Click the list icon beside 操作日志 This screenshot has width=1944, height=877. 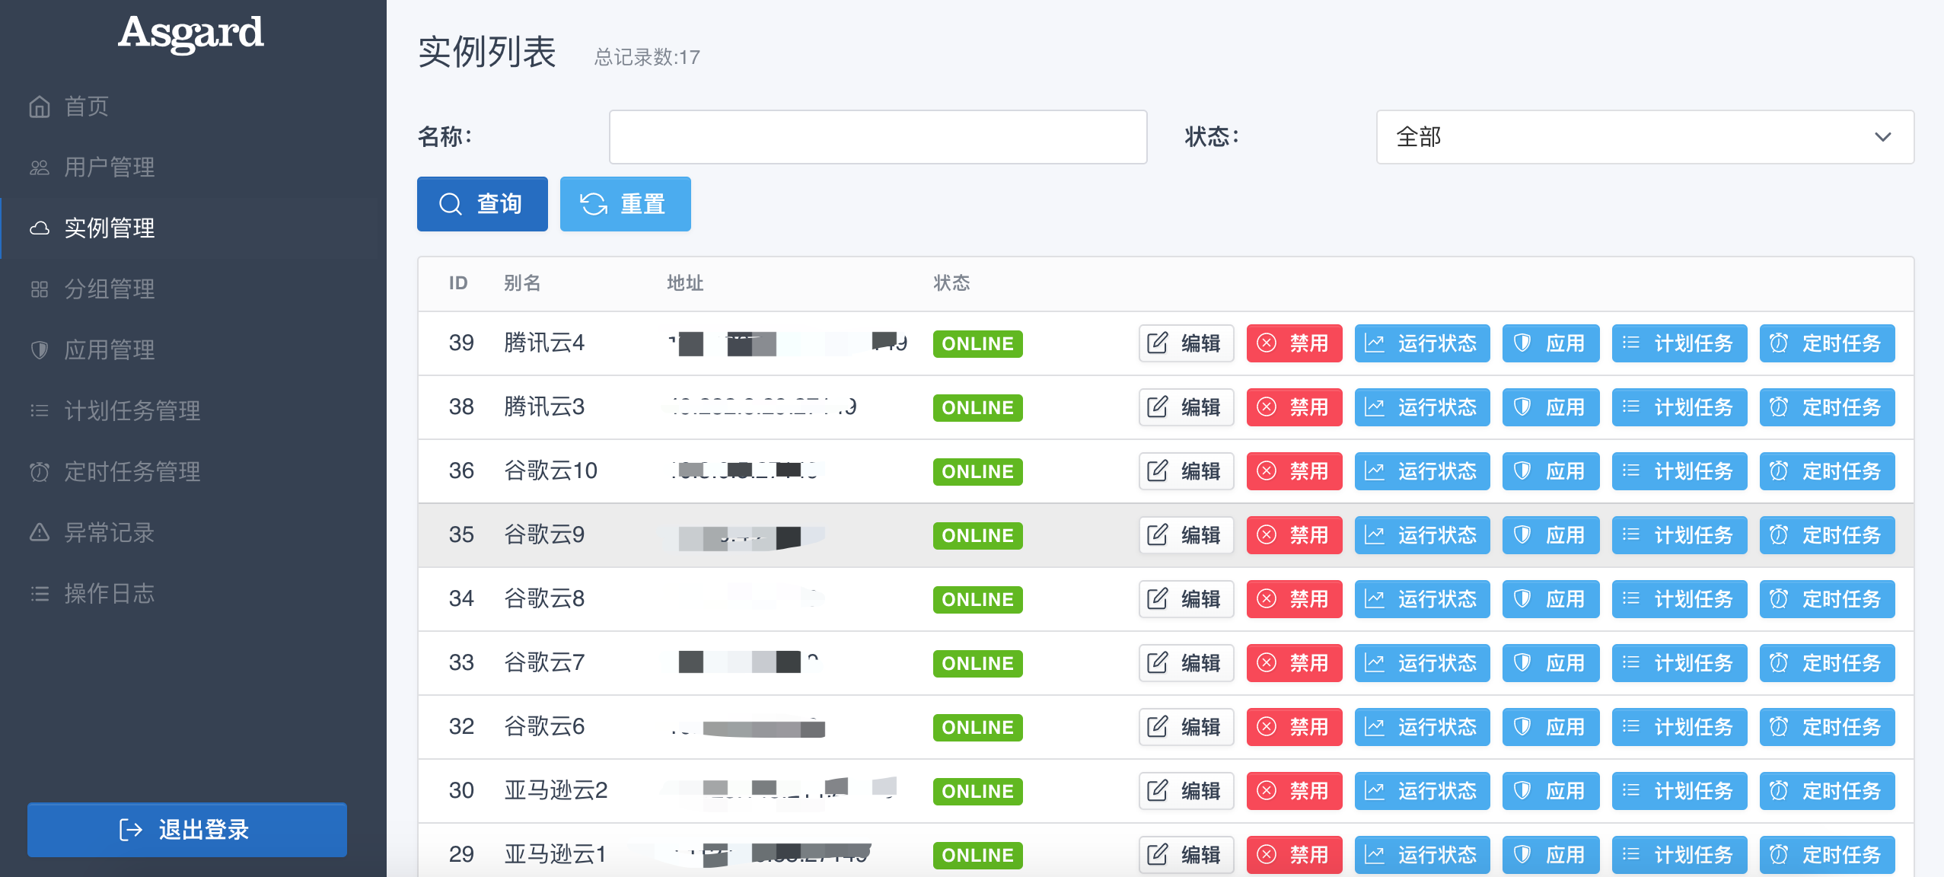tap(40, 594)
